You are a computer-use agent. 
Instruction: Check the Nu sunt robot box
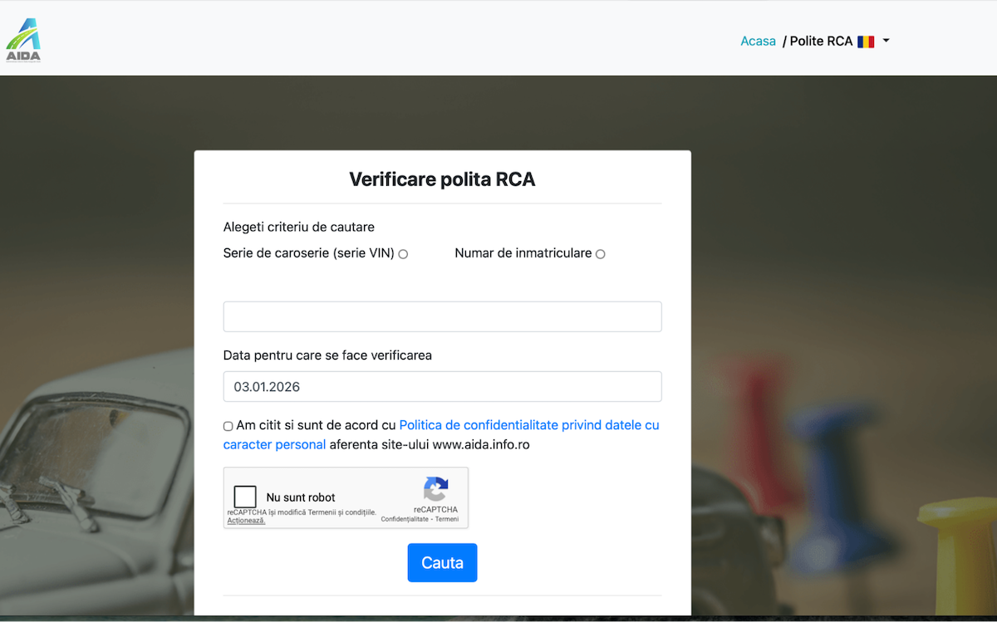pyautogui.click(x=244, y=496)
